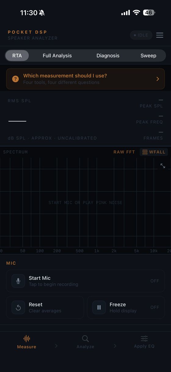Viewport: 171px width, 372px height.
Task: Toggle the Freeze OFF indicator
Action: tap(155, 308)
